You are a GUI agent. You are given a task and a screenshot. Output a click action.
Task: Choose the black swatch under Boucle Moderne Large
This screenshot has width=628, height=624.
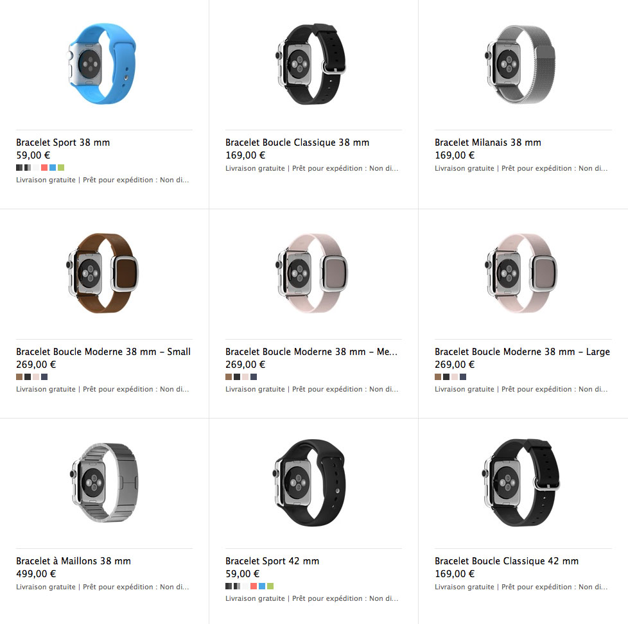[446, 376]
